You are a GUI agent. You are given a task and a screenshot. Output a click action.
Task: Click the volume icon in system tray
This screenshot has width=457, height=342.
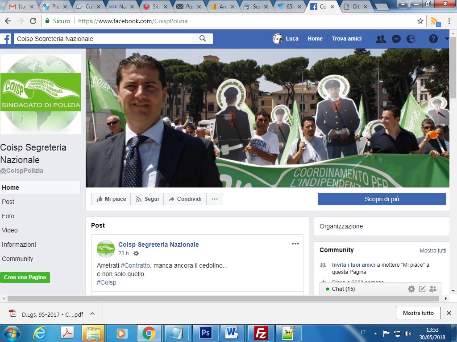coord(408,333)
